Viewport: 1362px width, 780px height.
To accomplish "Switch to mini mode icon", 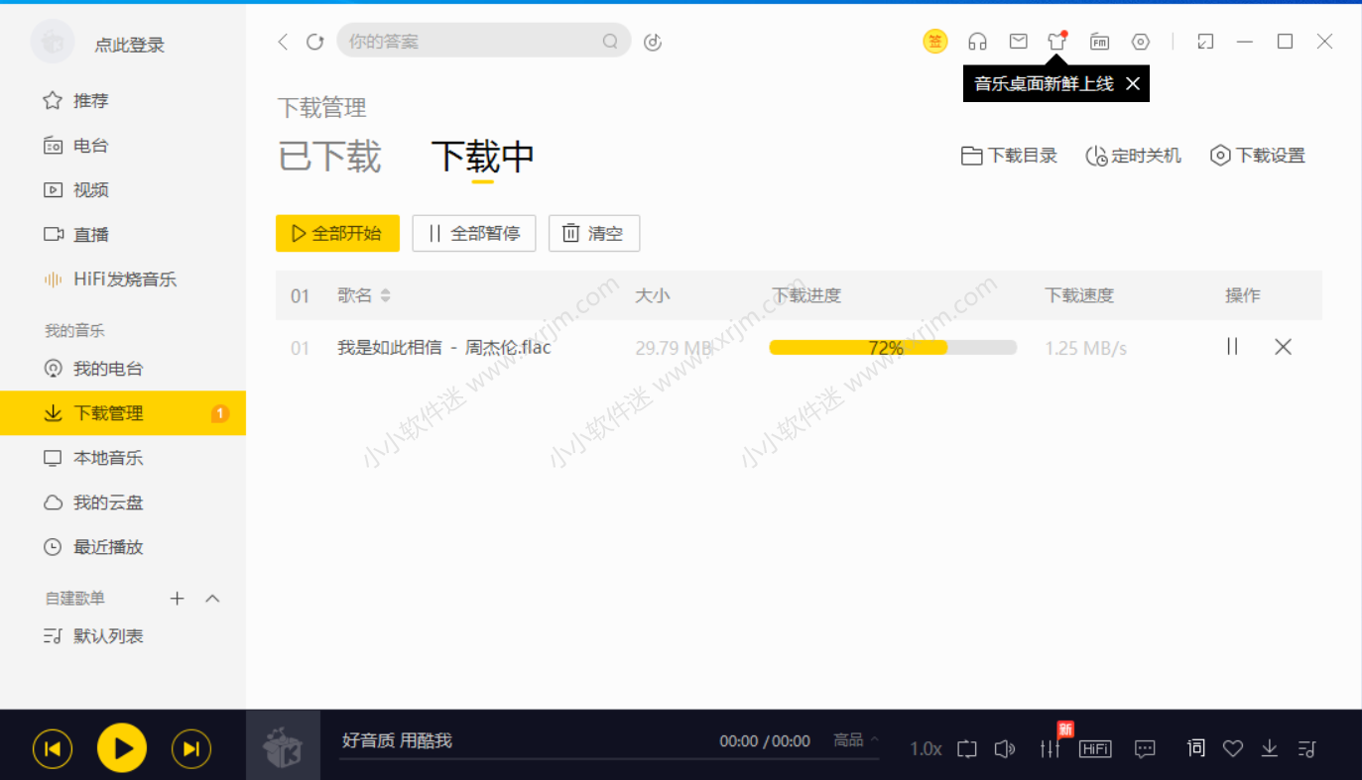I will 1205,41.
